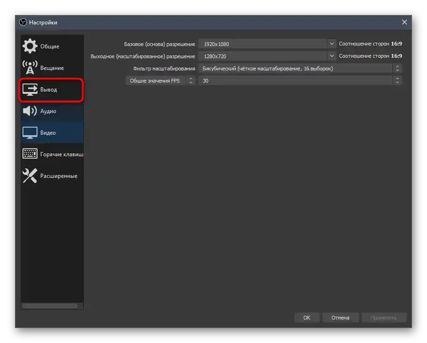Image resolution: width=427 pixels, height=343 pixels.
Task: Click the Настройки window title
Action: pyautogui.click(x=43, y=23)
